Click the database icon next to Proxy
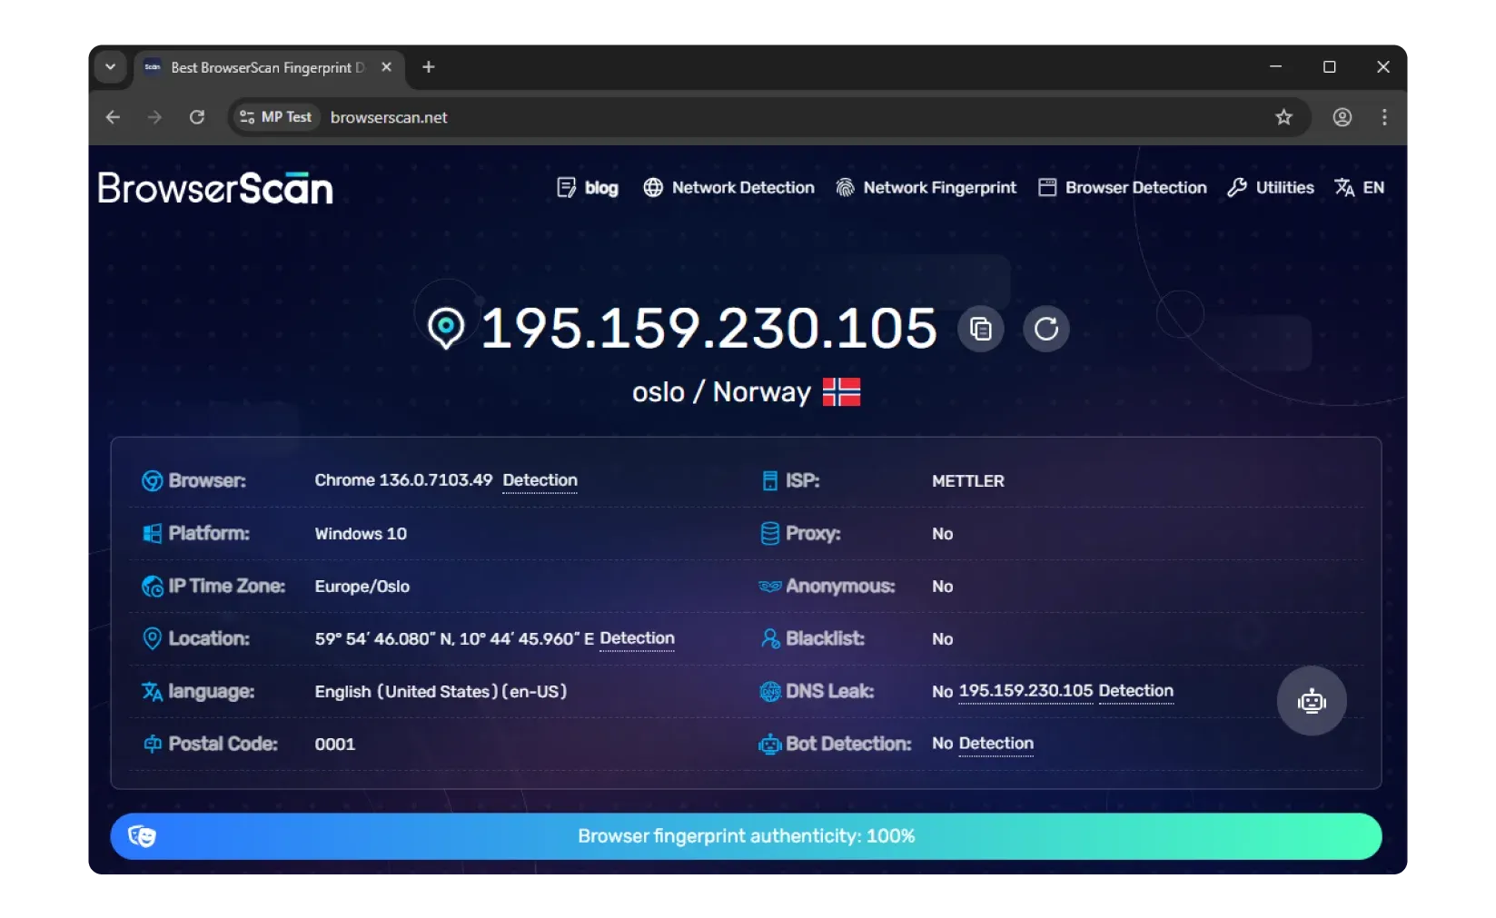This screenshot has width=1496, height=918. pos(770,534)
